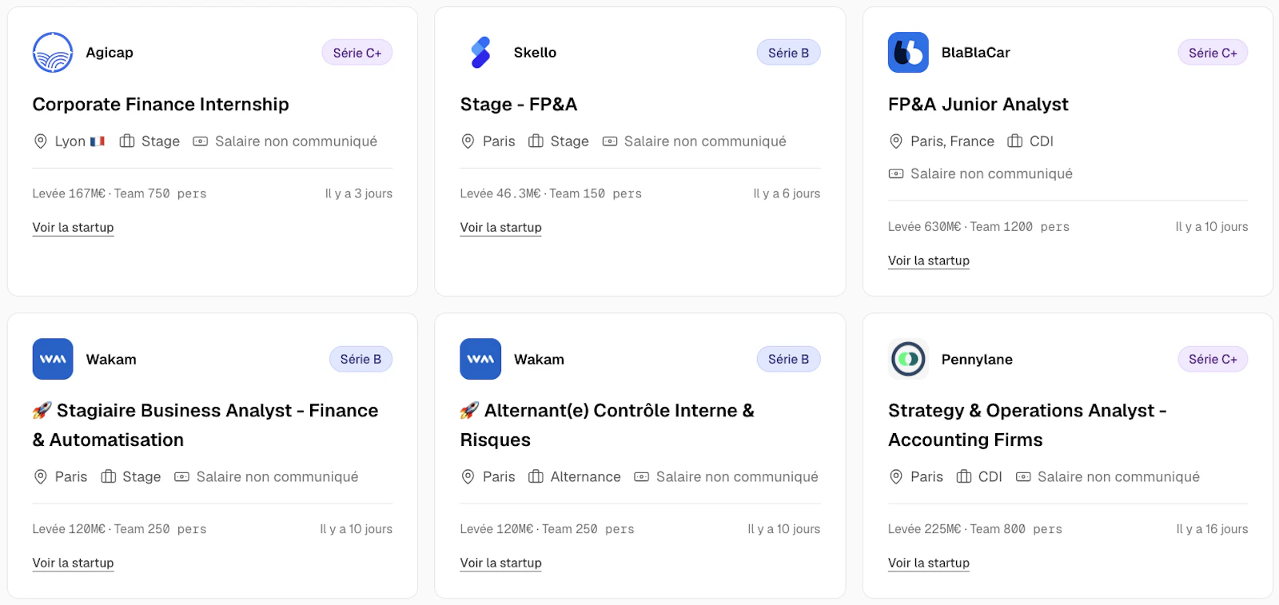Open the Stage - FP&A job title
The width and height of the screenshot is (1279, 605).
coord(519,105)
